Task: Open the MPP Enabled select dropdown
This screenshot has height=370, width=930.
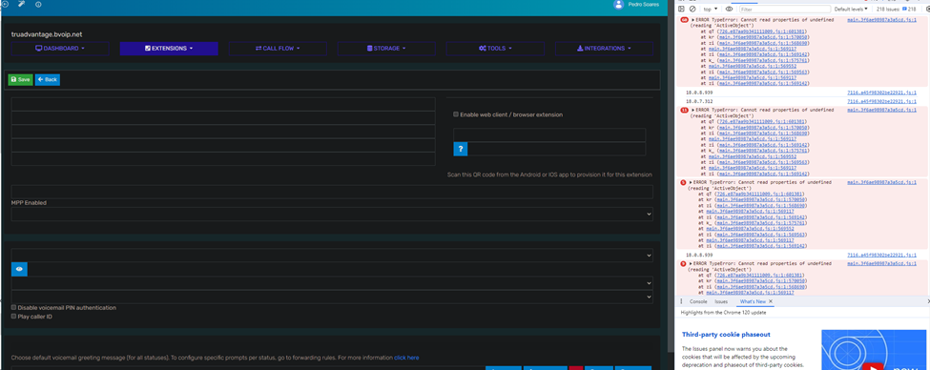Action: click(x=332, y=214)
